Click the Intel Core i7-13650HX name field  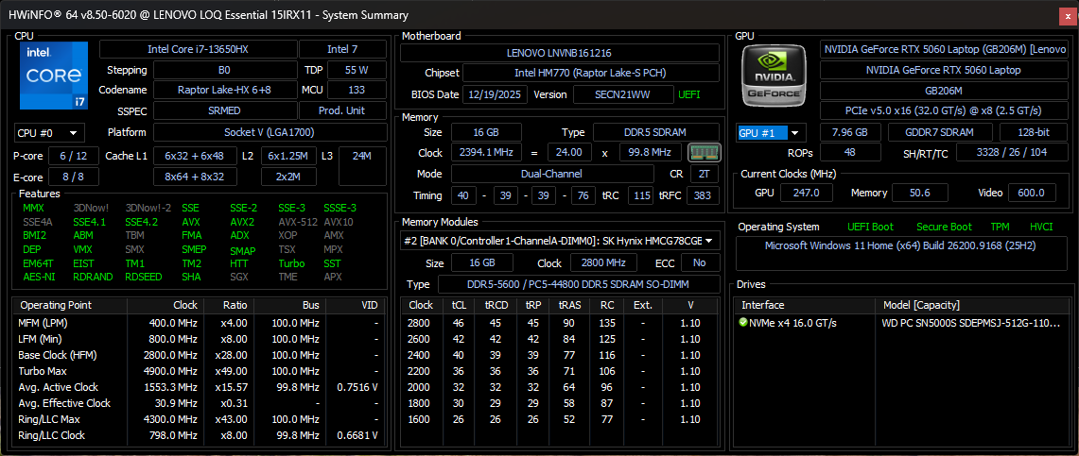199,49
